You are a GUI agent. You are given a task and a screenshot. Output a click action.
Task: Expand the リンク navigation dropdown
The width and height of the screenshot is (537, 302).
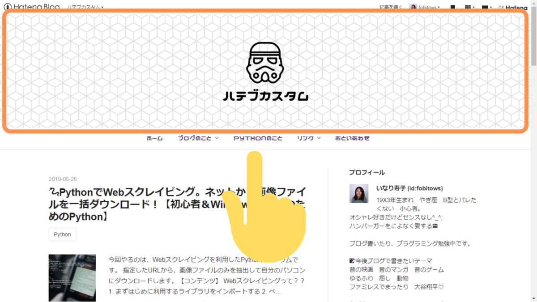(309, 138)
